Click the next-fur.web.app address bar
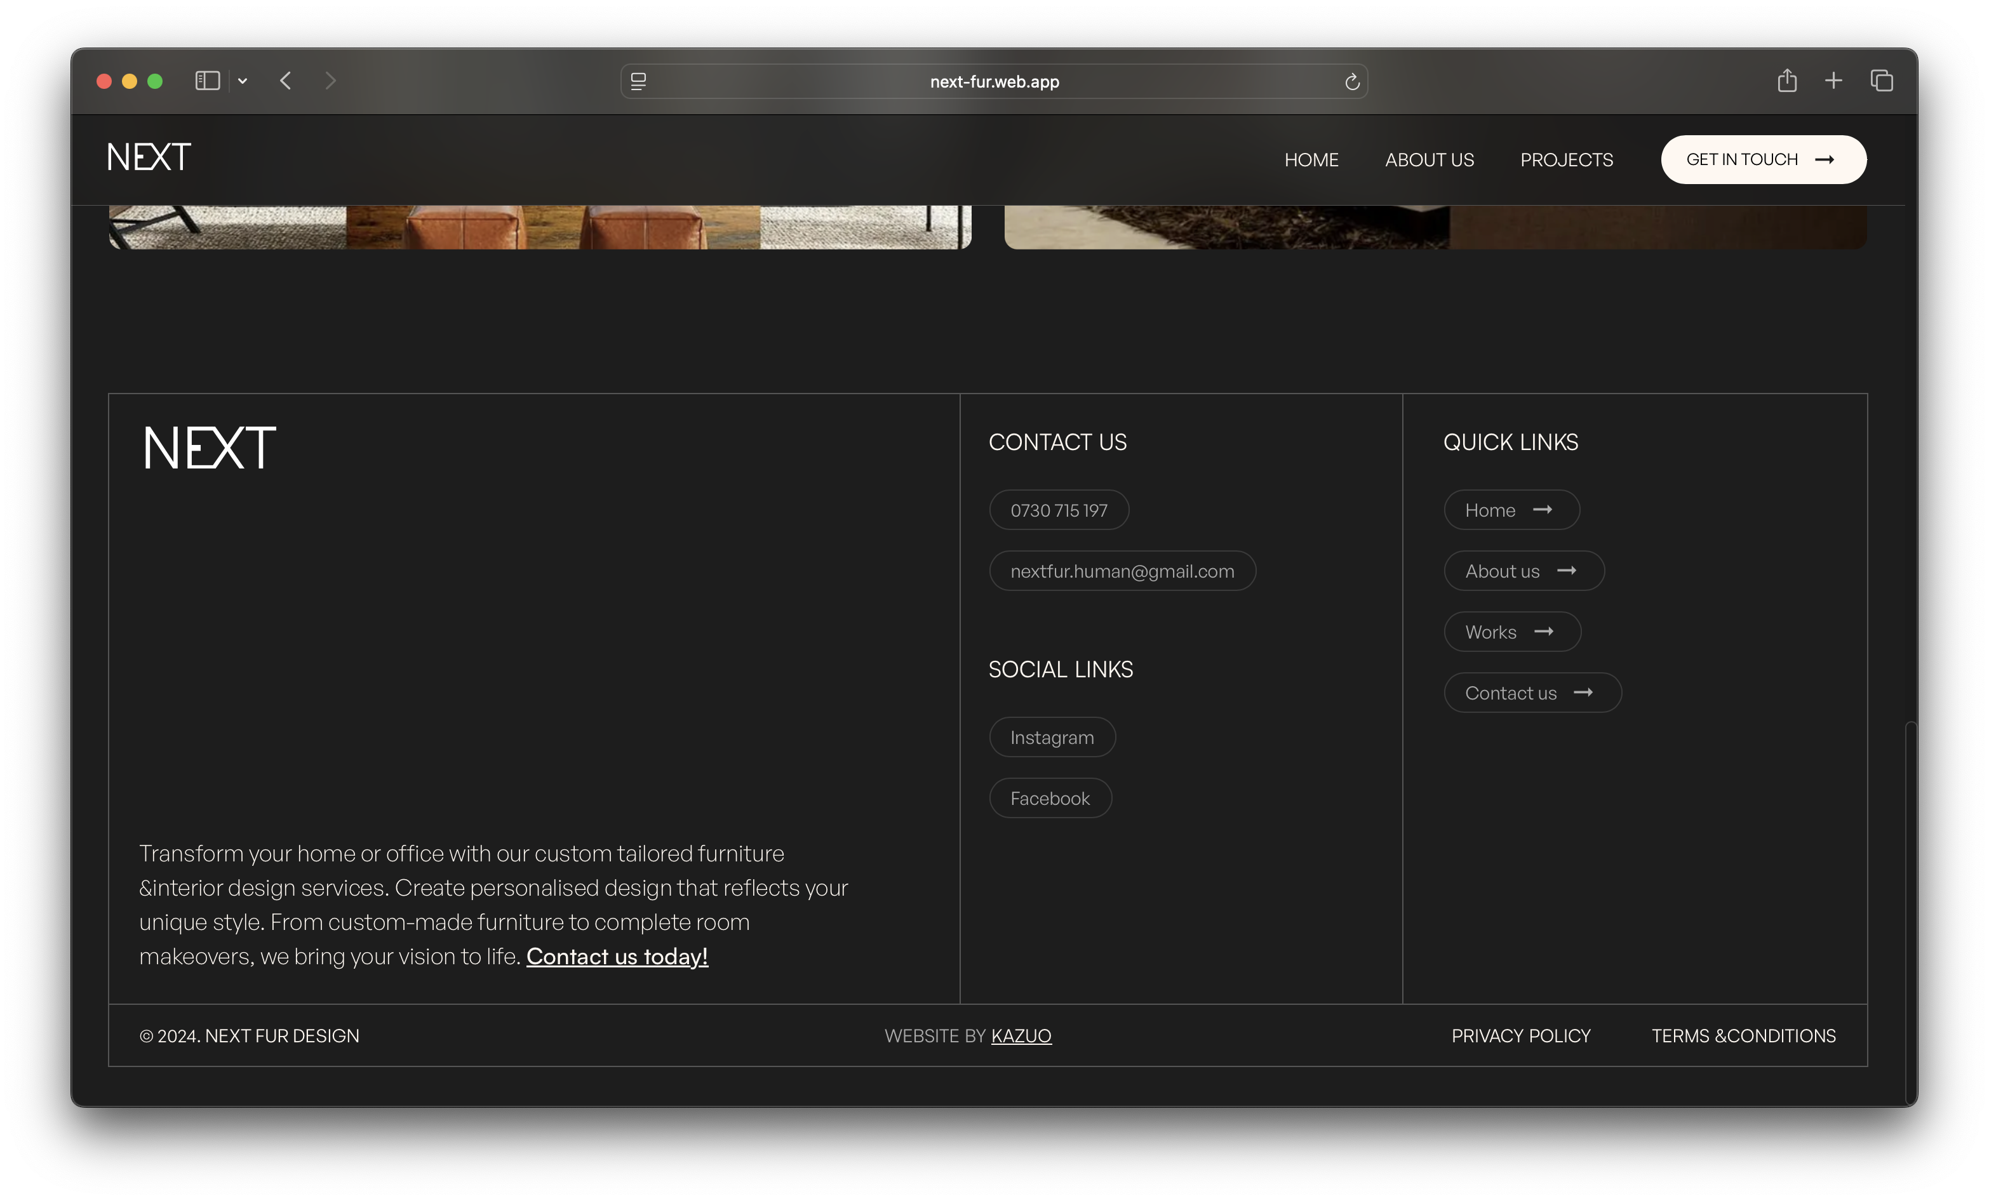The width and height of the screenshot is (1989, 1201). pyautogui.click(x=994, y=81)
